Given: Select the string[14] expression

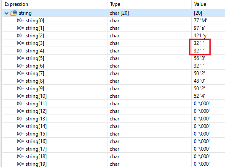Looking at the screenshot, I should coord(36,126).
